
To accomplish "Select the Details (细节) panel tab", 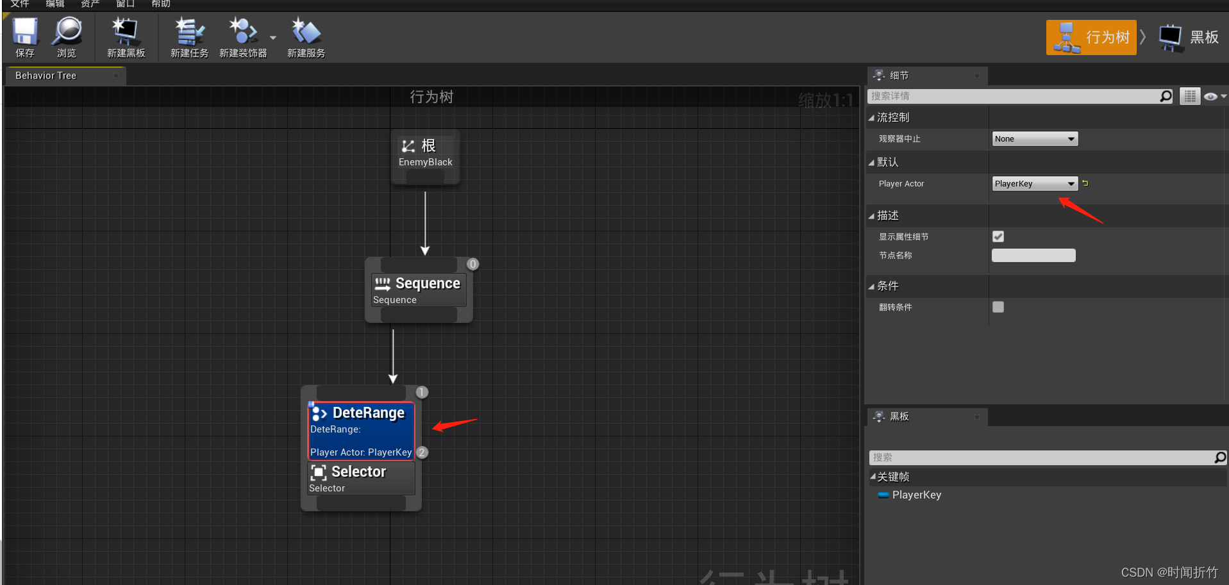I will [x=927, y=76].
